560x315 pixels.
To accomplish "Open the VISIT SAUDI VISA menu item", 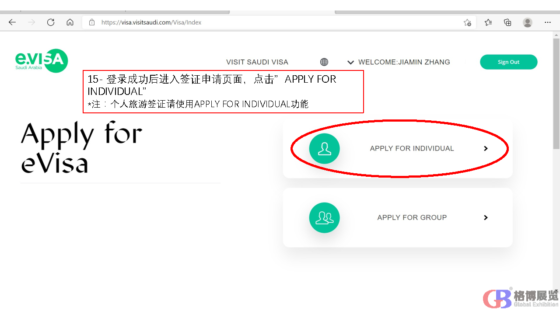I will (257, 62).
